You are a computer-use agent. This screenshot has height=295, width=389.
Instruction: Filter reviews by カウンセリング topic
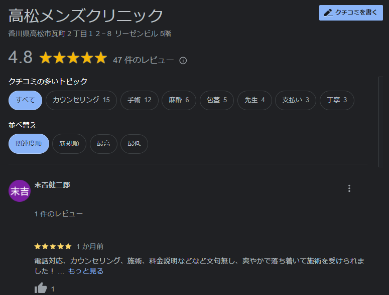click(x=81, y=100)
